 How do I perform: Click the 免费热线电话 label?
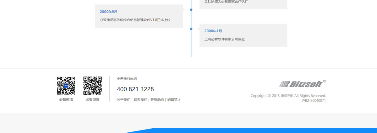tap(127, 79)
